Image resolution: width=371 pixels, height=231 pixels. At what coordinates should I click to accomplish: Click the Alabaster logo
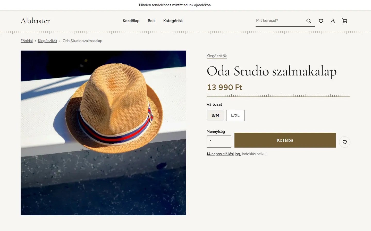coord(35,21)
